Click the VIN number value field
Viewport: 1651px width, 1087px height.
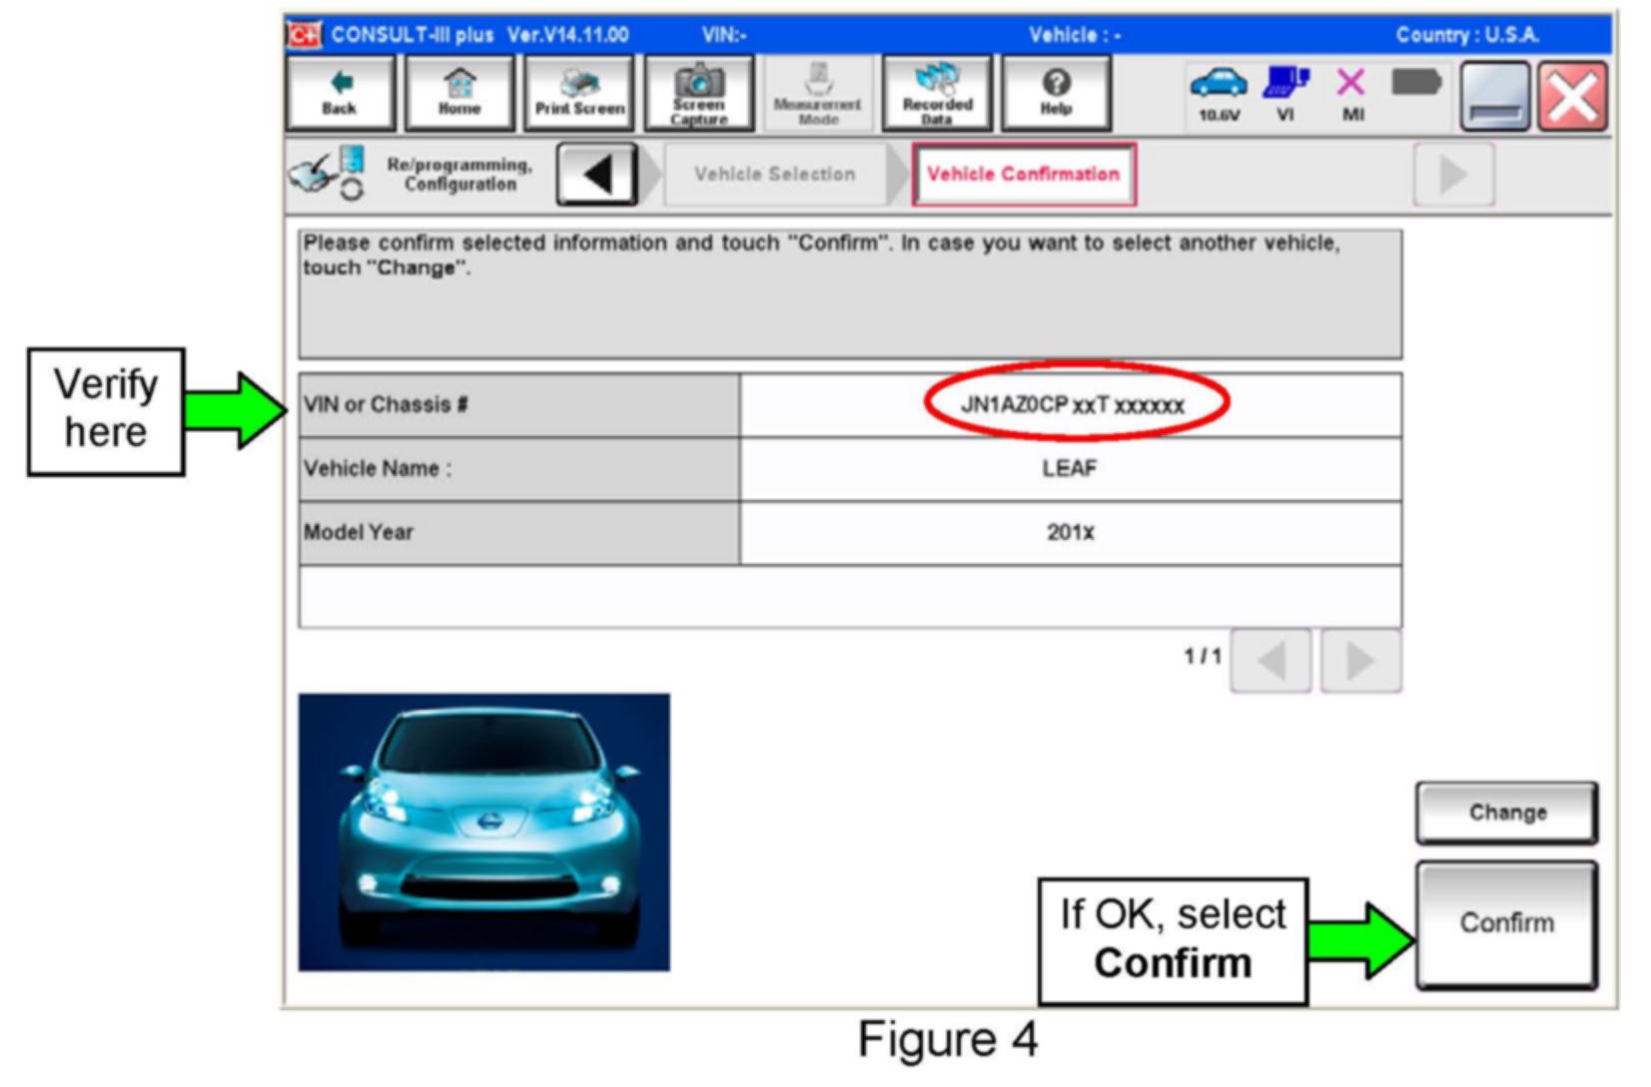click(1072, 405)
